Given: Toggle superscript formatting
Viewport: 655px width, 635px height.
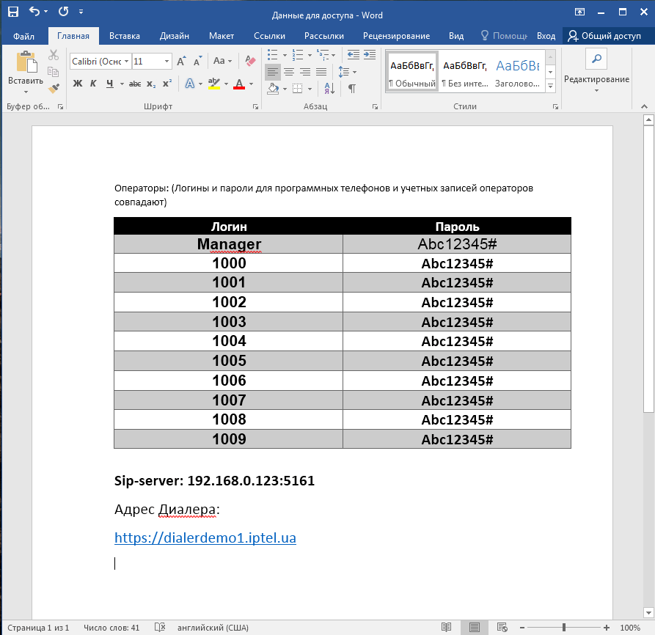Looking at the screenshot, I should 167,84.
